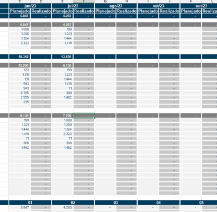
Task: Click the 1.419 value in the jun/23 column
Action: pyautogui.click(x=20, y=134)
